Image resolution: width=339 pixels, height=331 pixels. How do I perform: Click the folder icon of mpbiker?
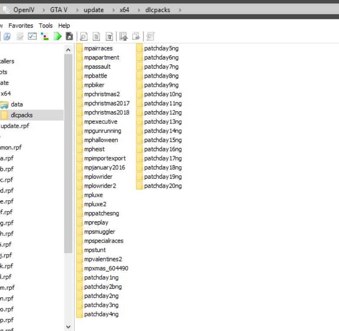point(80,85)
